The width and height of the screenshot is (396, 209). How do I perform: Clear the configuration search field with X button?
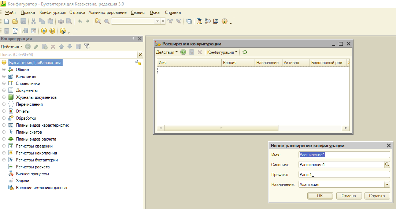[x=140, y=55]
